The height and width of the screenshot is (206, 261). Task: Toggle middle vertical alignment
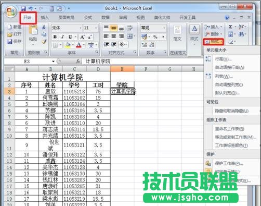[114, 28]
